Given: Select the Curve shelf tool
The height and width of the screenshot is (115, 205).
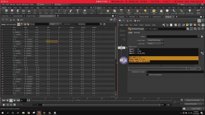Looking at the screenshot, I should coord(52,11).
